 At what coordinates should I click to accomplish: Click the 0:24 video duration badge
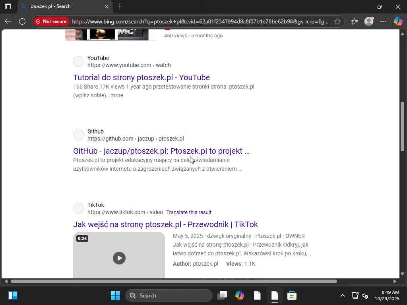pyautogui.click(x=82, y=238)
